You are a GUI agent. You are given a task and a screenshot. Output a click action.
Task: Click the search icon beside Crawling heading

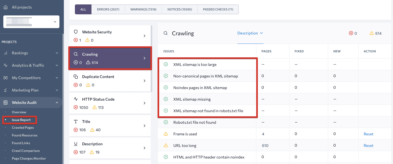[166, 33]
